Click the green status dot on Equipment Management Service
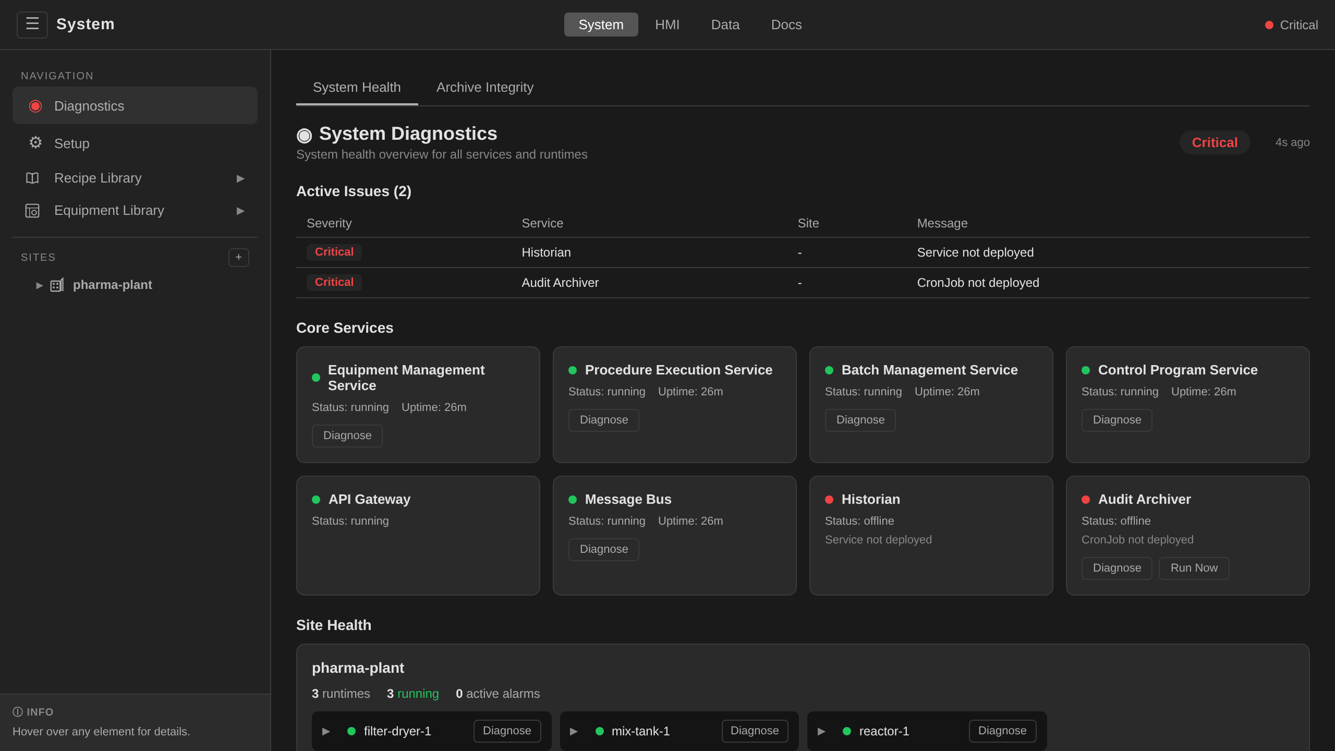This screenshot has height=751, width=1335. (x=316, y=378)
